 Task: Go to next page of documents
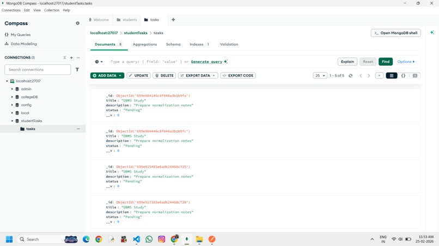pos(369,75)
